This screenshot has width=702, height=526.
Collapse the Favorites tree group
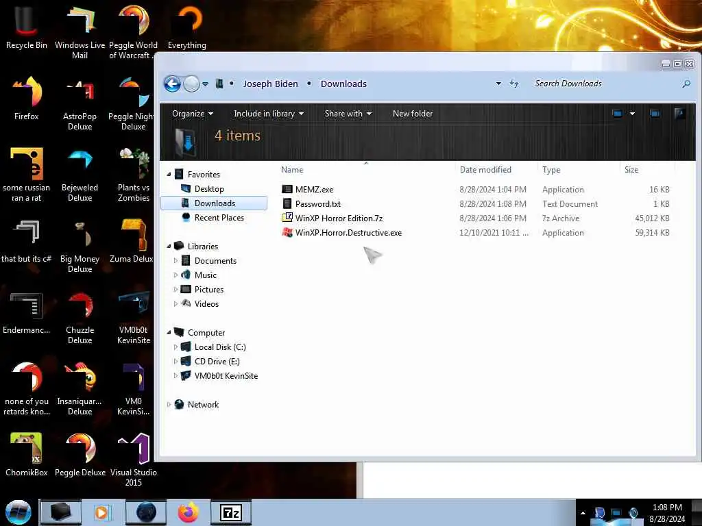pyautogui.click(x=169, y=175)
